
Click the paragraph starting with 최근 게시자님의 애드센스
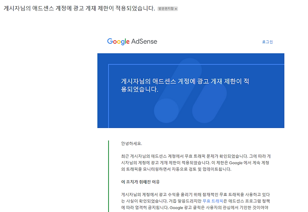tap(196, 163)
